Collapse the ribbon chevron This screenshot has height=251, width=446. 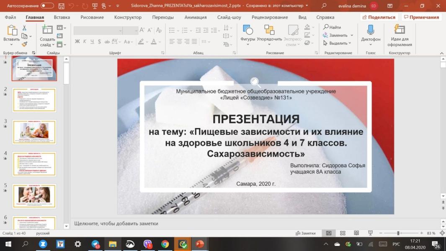click(442, 53)
